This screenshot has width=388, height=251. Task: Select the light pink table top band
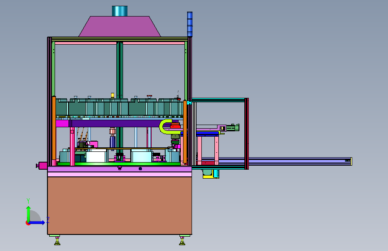(119, 175)
